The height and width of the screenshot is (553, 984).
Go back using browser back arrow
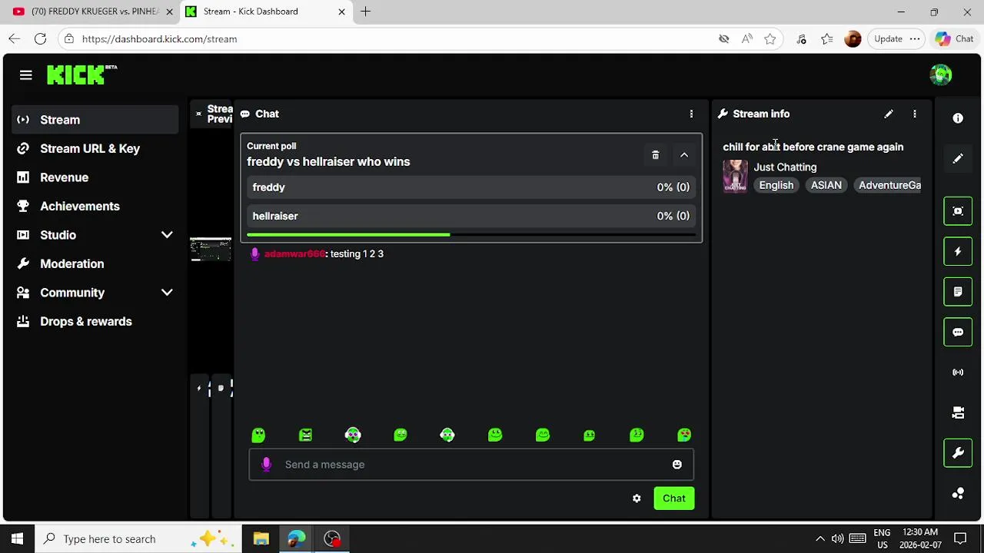point(15,38)
